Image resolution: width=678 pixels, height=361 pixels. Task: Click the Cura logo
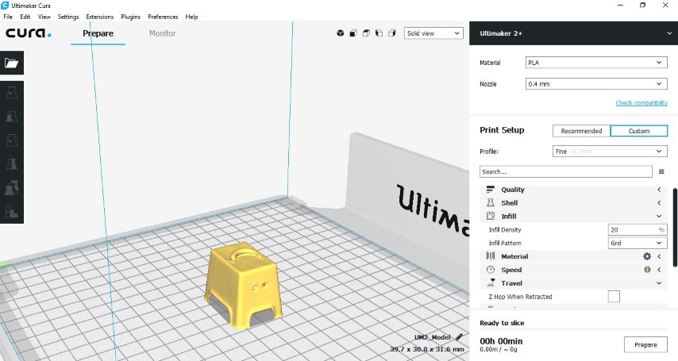pos(28,33)
